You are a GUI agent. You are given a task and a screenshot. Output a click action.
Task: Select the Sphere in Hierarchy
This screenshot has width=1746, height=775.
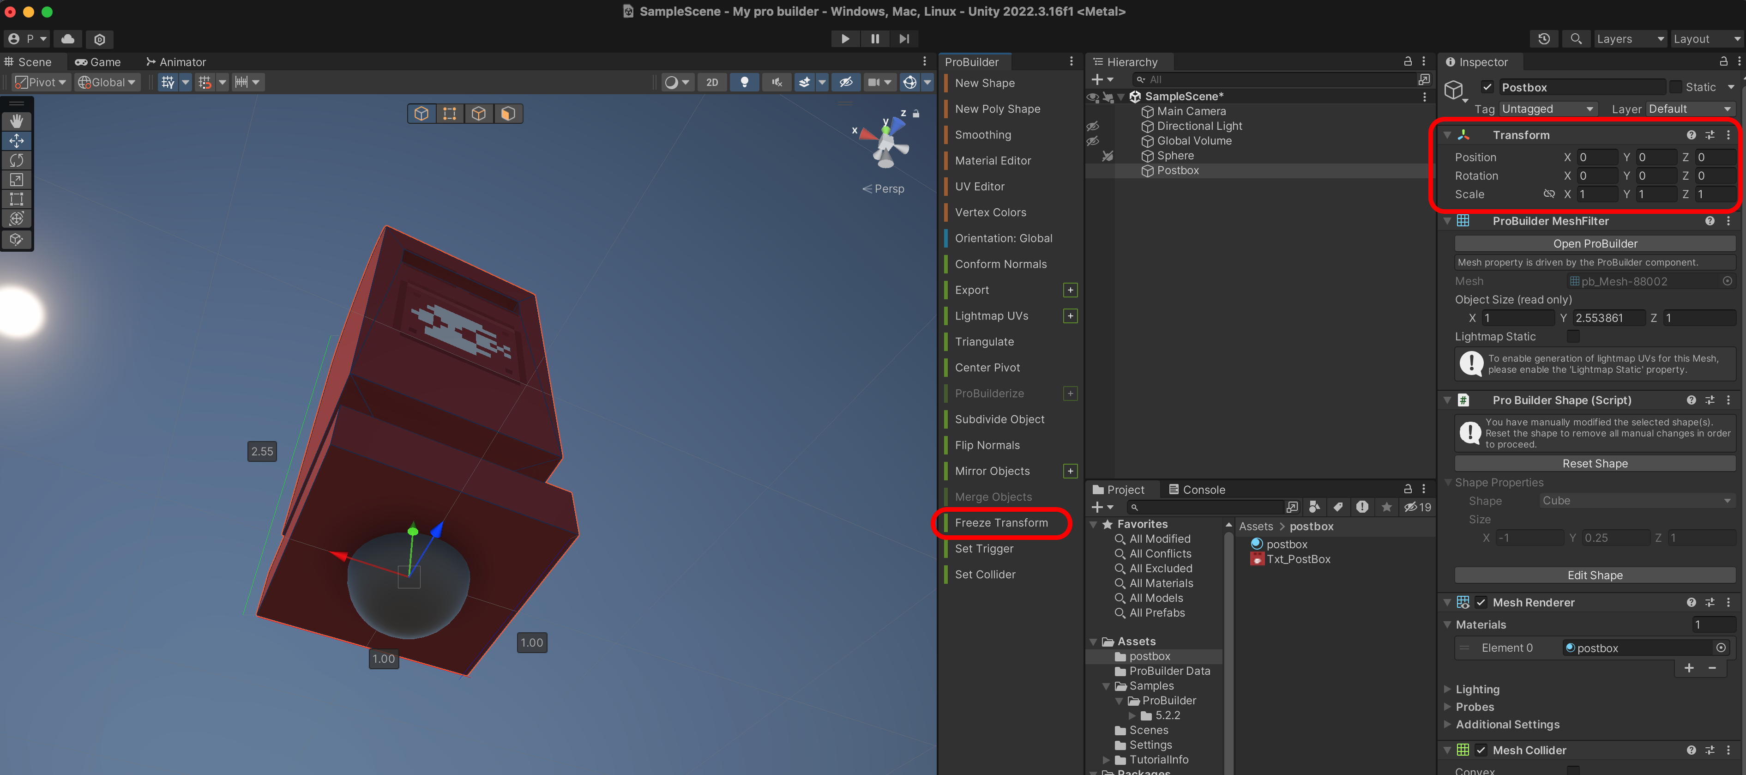[1174, 155]
